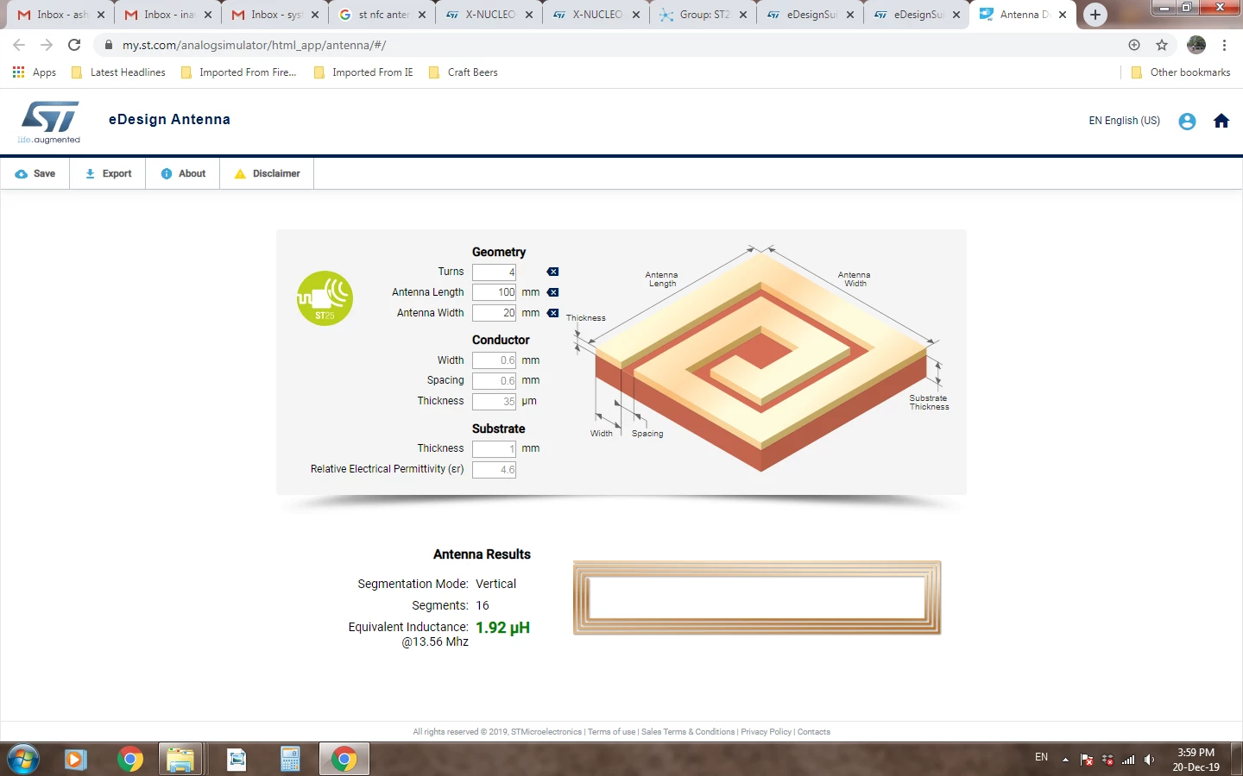Open the About menu item
Image resolution: width=1243 pixels, height=776 pixels.
point(183,173)
